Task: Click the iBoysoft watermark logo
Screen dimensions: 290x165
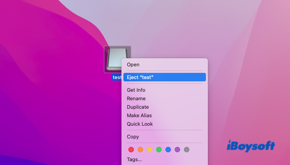Action: coord(250,146)
